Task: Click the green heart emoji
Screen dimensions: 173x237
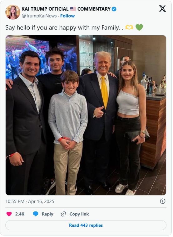Action: [139, 27]
